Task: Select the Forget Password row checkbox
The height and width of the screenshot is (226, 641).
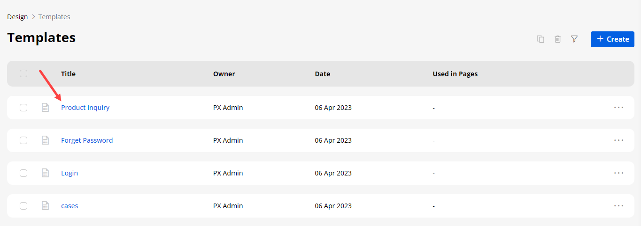Action: (x=23, y=140)
